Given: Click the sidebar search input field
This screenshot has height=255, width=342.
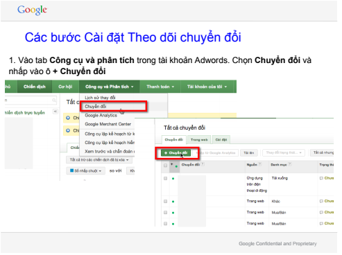Looking at the screenshot, I should pos(30,100).
